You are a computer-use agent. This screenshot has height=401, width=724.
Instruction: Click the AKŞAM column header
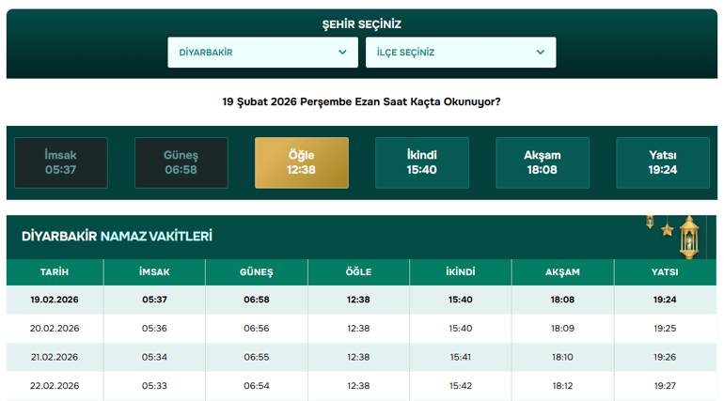562,272
